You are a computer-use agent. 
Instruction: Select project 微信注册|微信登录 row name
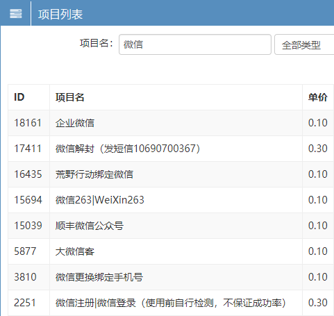coord(171,303)
